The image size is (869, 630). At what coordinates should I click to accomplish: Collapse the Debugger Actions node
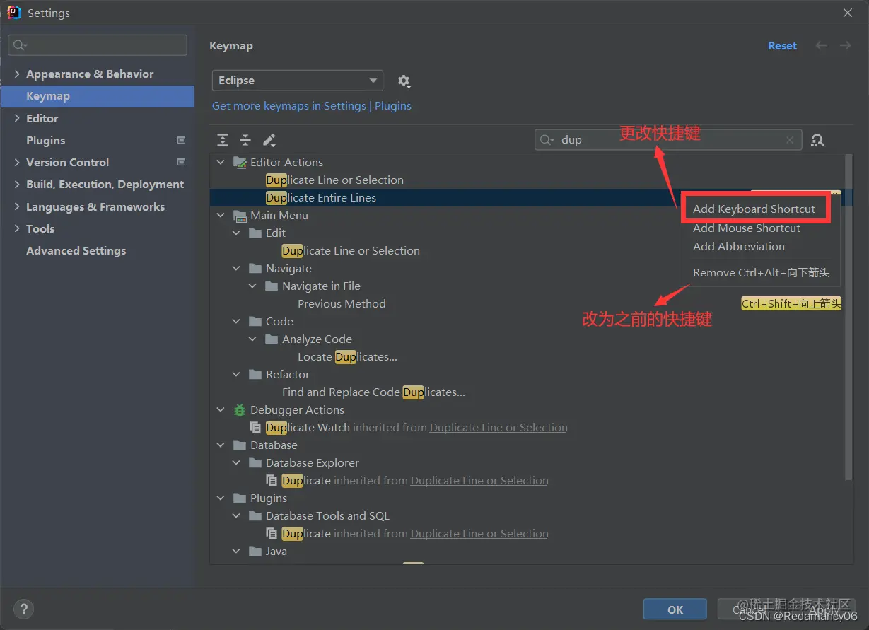pos(221,409)
